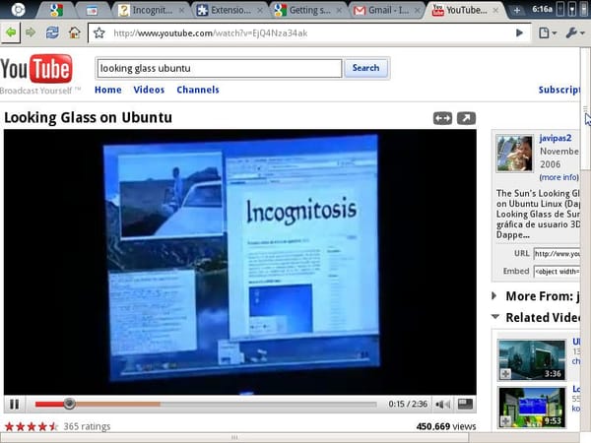Open the wrench settings menu
This screenshot has height=443, width=591.
[575, 33]
